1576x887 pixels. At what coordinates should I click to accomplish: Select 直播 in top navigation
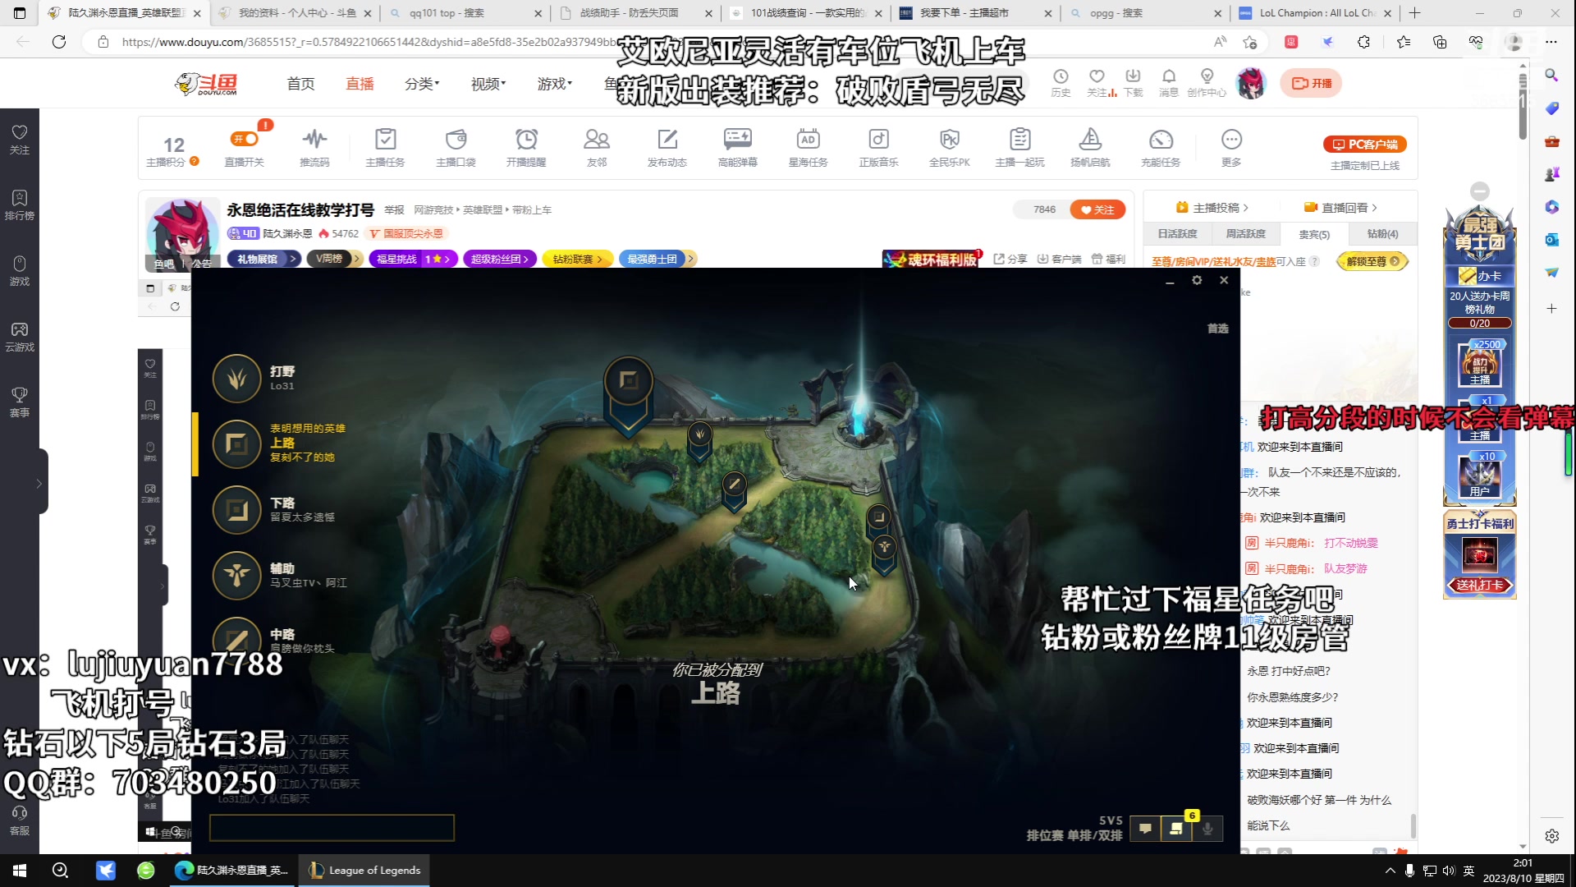tap(360, 84)
